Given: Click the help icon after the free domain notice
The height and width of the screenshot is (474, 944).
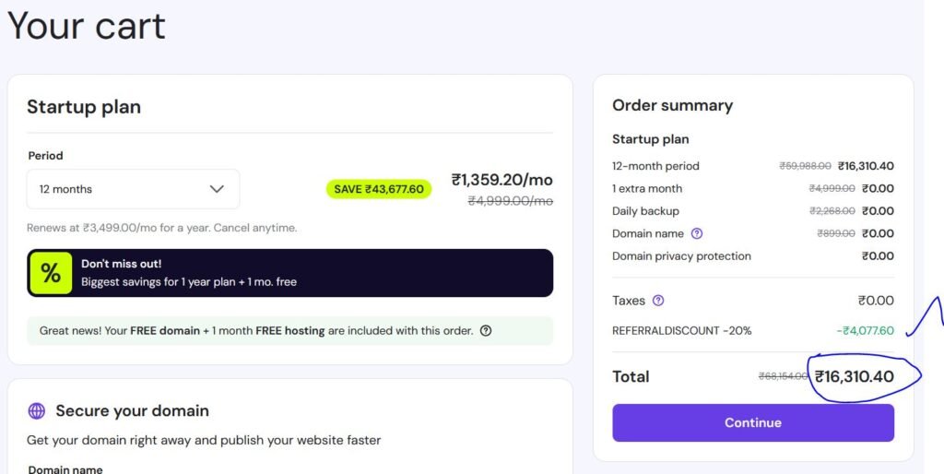Looking at the screenshot, I should [486, 331].
